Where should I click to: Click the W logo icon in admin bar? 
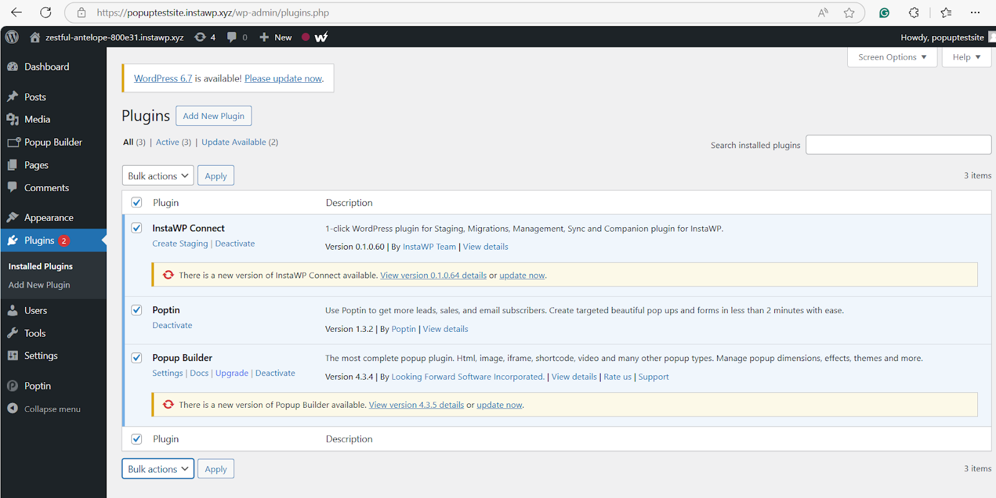[321, 37]
